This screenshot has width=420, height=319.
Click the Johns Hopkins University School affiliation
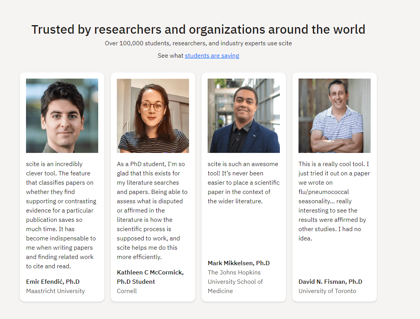pos(235,281)
